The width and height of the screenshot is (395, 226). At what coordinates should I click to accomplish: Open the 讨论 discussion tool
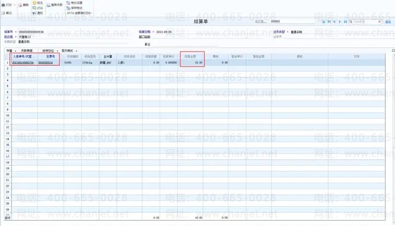click(x=35, y=8)
